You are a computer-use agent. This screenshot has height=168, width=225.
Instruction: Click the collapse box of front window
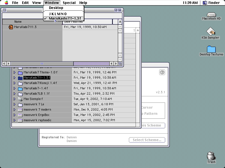pos(120,10)
